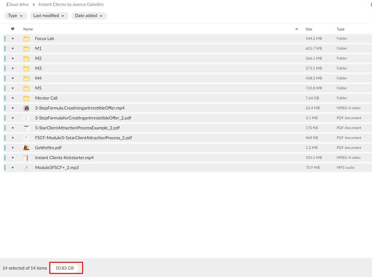
Task: Click the 10.83 GB selection size badge
Action: (x=64, y=268)
